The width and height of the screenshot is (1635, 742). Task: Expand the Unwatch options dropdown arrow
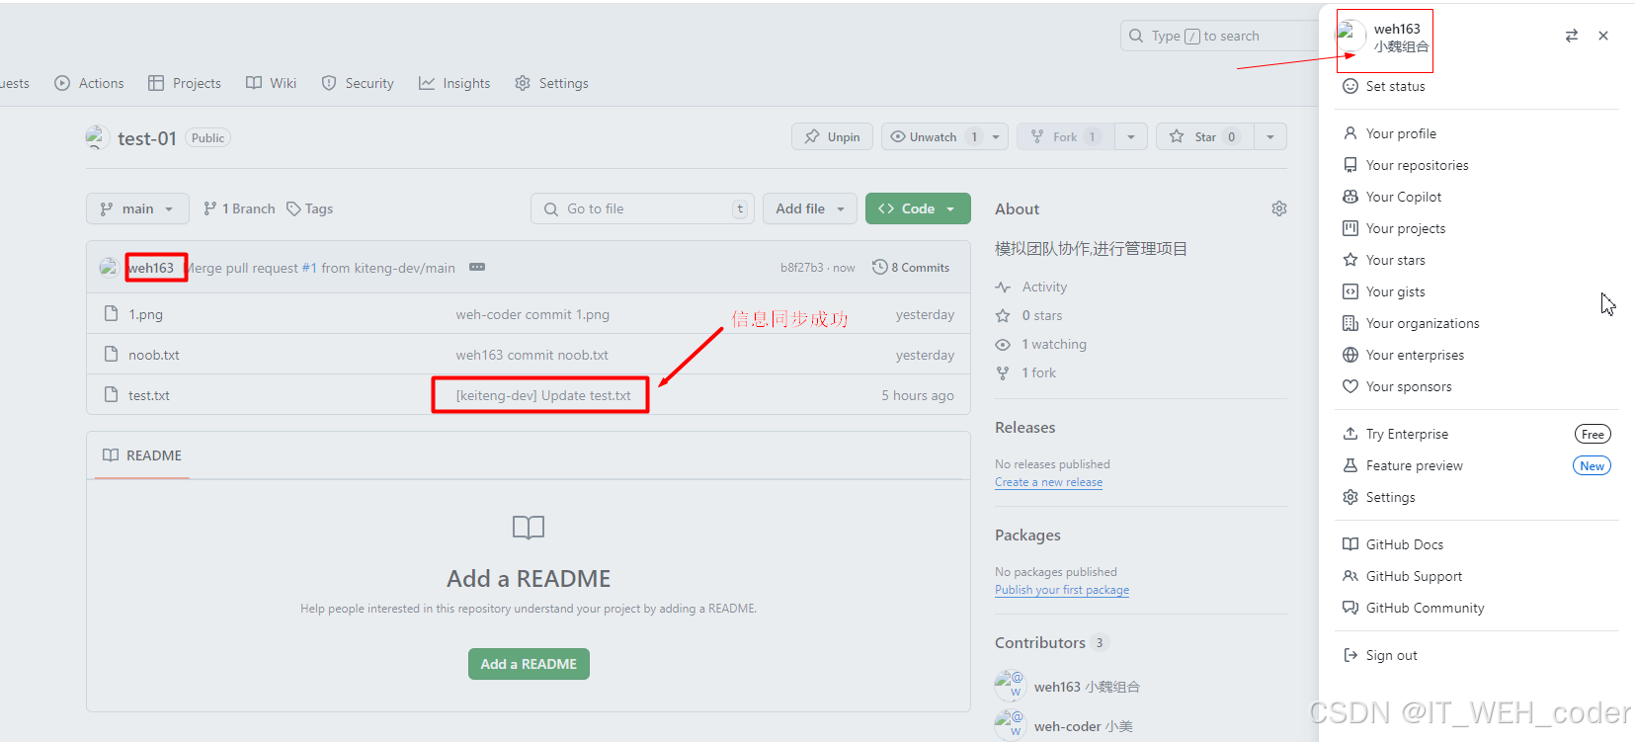point(996,136)
